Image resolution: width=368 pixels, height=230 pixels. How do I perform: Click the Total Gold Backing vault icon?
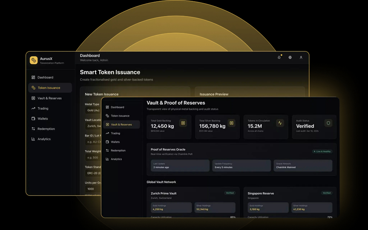tap(183, 123)
